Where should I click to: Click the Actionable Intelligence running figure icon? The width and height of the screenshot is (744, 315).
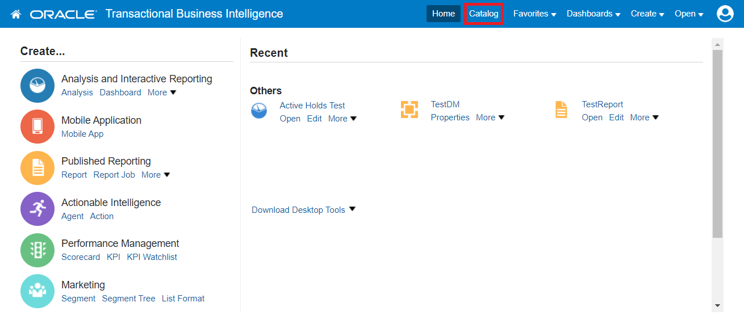[37, 209]
